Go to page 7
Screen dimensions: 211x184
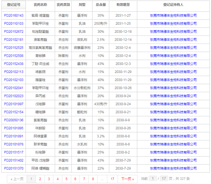[84, 179]
